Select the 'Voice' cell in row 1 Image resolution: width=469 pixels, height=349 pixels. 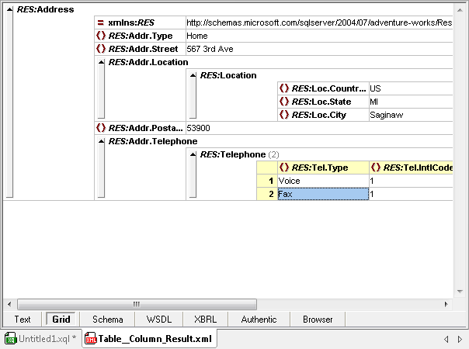tap(323, 181)
